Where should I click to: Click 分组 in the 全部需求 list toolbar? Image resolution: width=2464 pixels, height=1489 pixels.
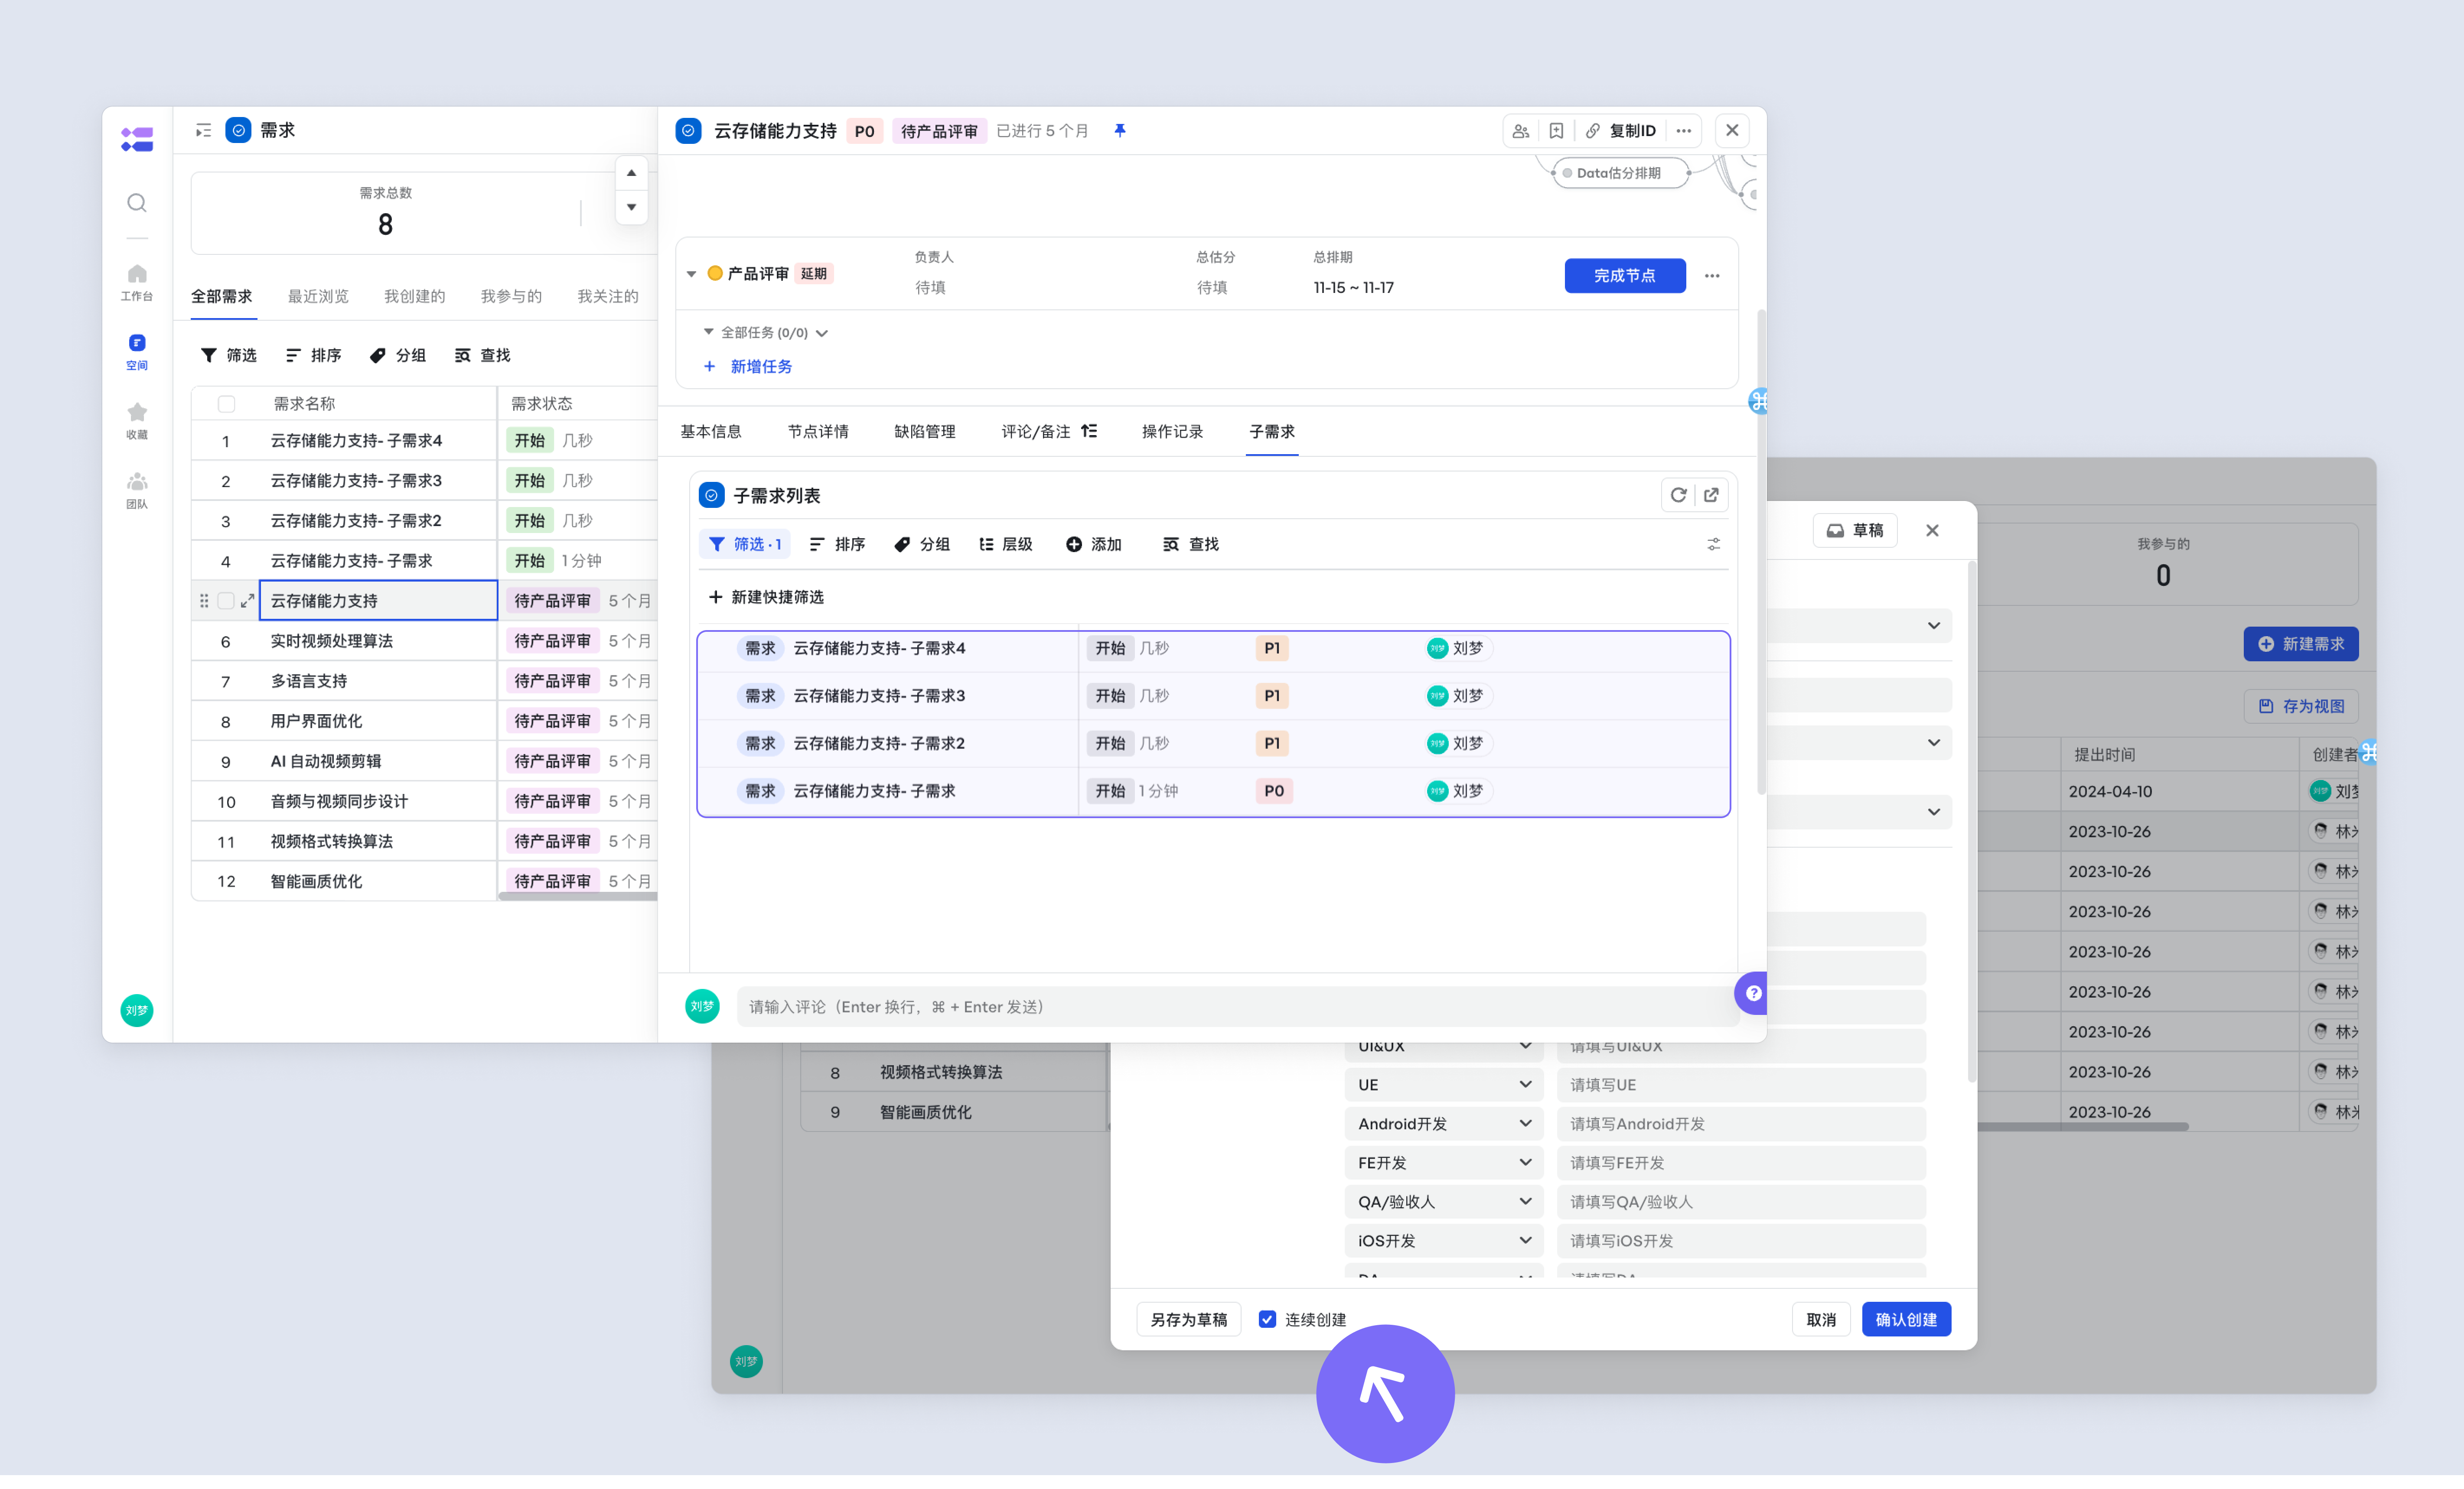click(x=398, y=355)
